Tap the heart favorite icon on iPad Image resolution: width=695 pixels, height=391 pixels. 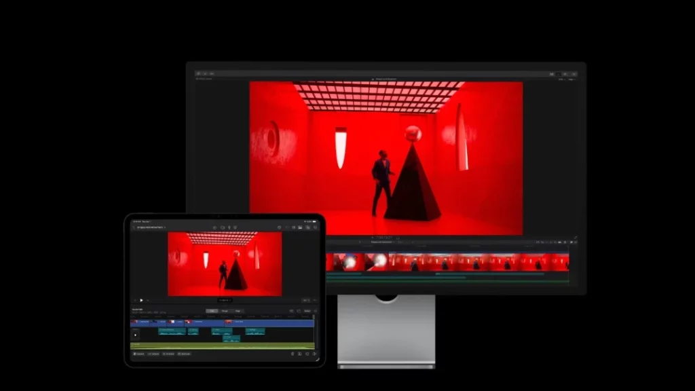click(279, 227)
